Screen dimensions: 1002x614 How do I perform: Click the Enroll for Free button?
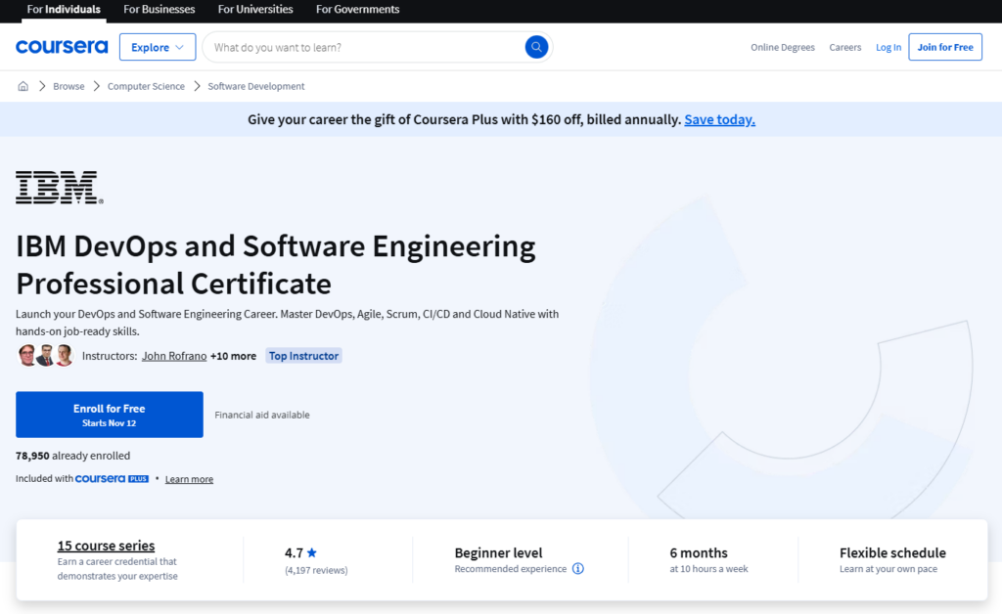(x=110, y=415)
